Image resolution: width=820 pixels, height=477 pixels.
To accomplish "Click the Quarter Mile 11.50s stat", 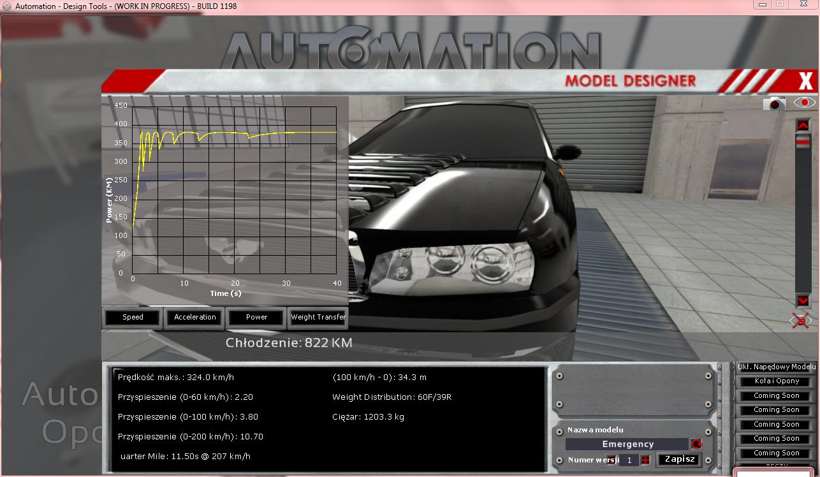I will [x=186, y=457].
